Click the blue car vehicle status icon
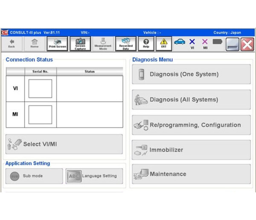256x220 pixels. coord(179,42)
